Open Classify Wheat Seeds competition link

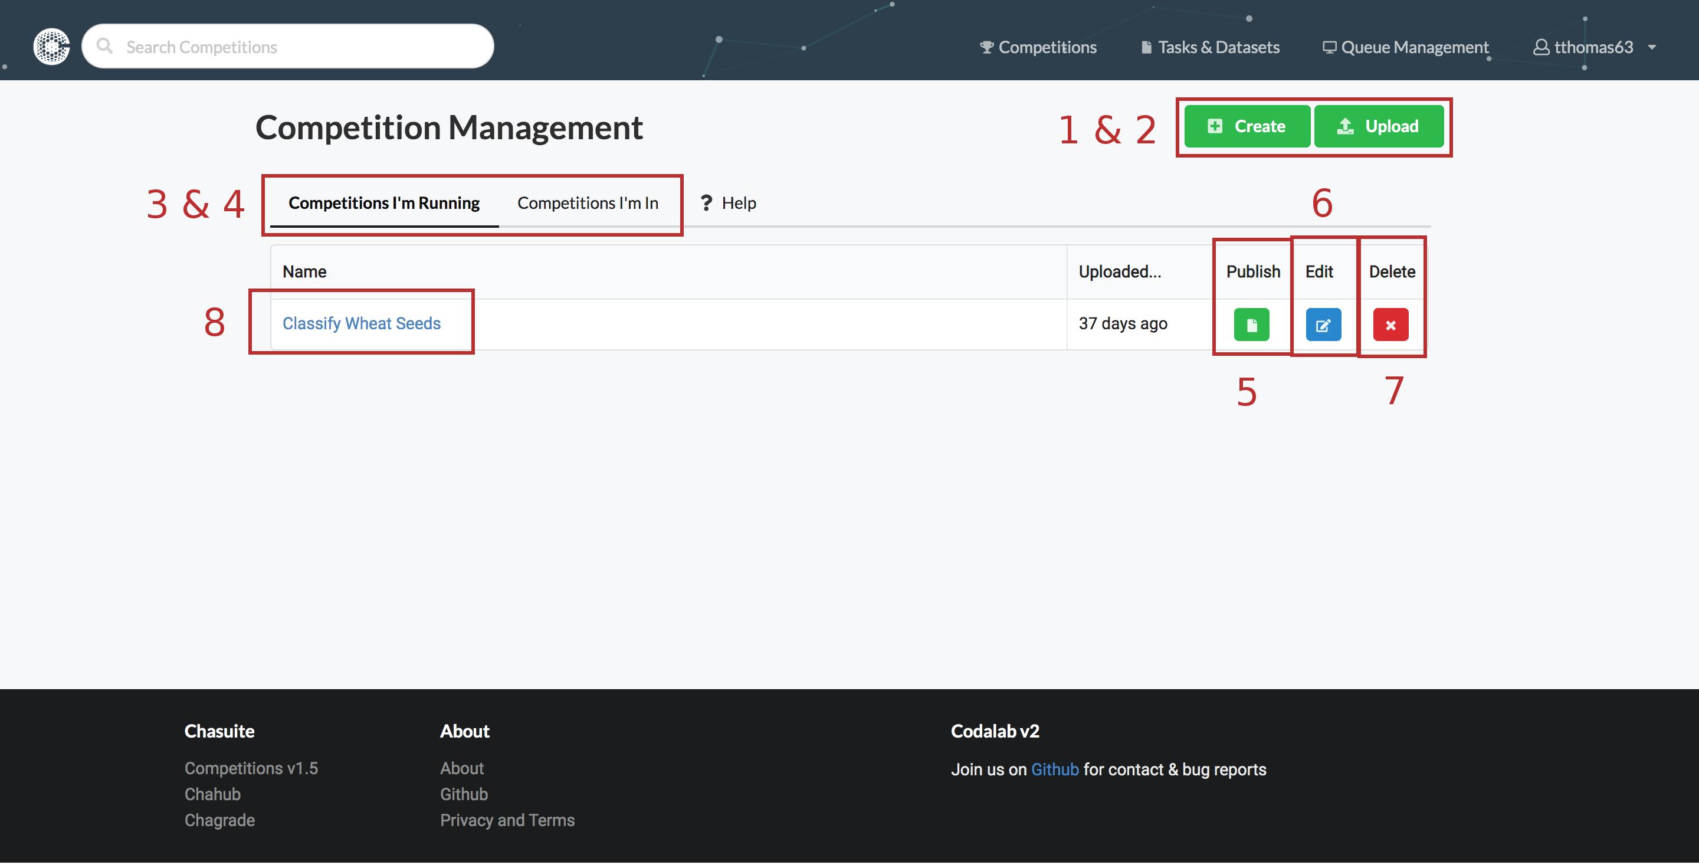coord(362,323)
